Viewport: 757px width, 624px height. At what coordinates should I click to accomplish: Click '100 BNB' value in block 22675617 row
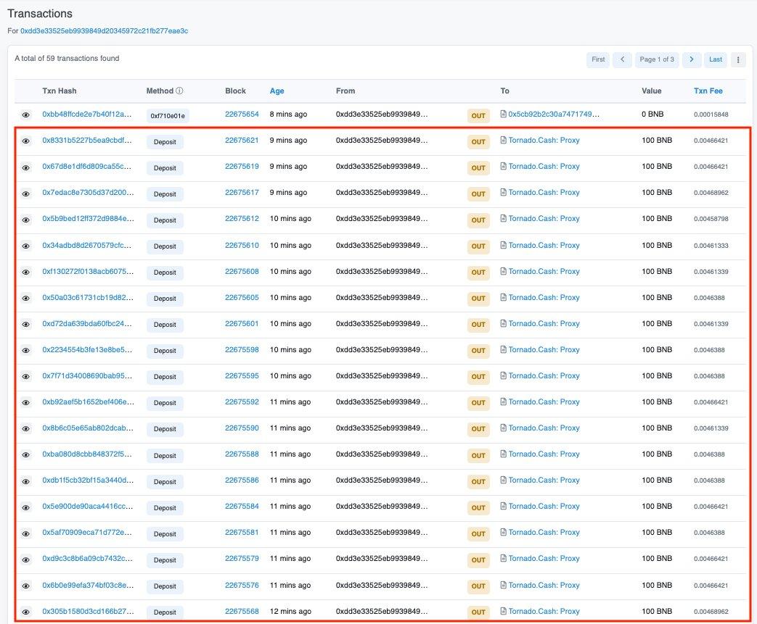coord(657,192)
